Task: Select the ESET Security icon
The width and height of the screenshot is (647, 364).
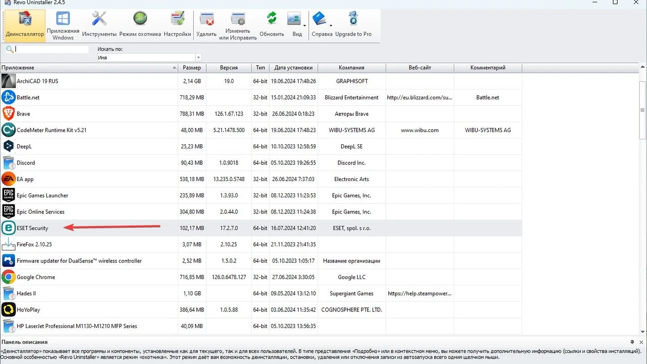Action: point(9,228)
